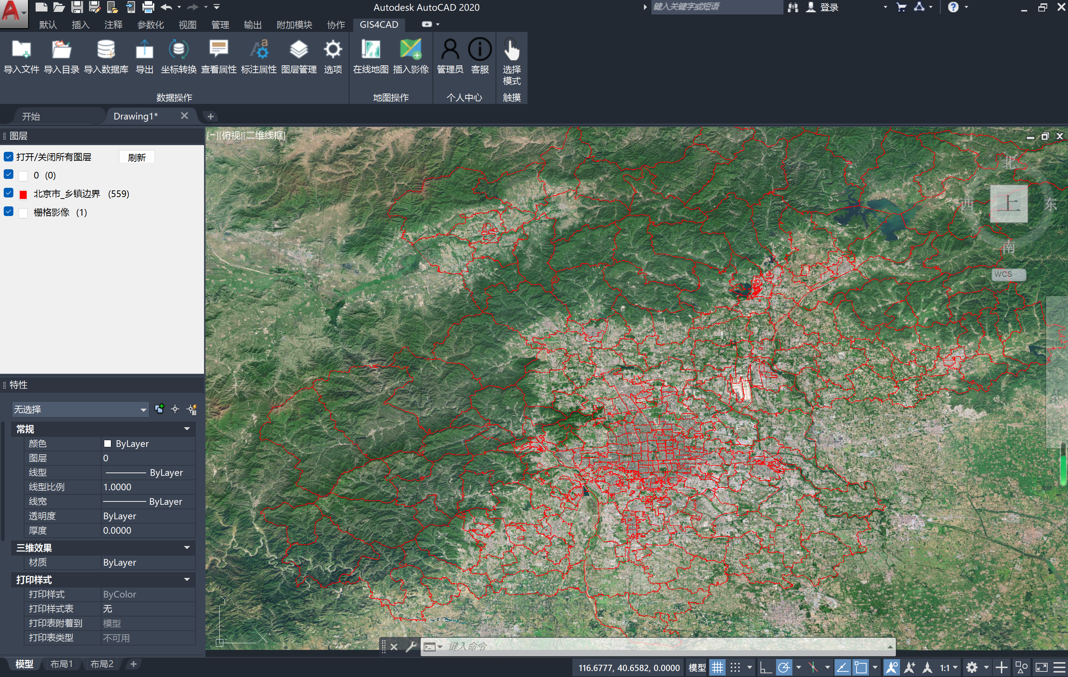Click the 刷新 refresh button
1068x677 pixels.
point(137,157)
